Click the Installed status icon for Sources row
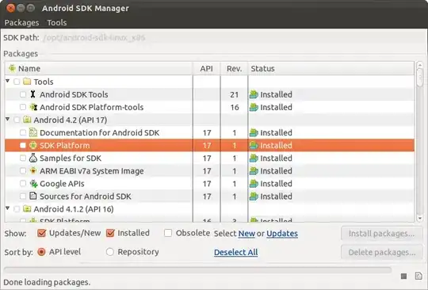This screenshot has height=290, width=428. [x=254, y=197]
